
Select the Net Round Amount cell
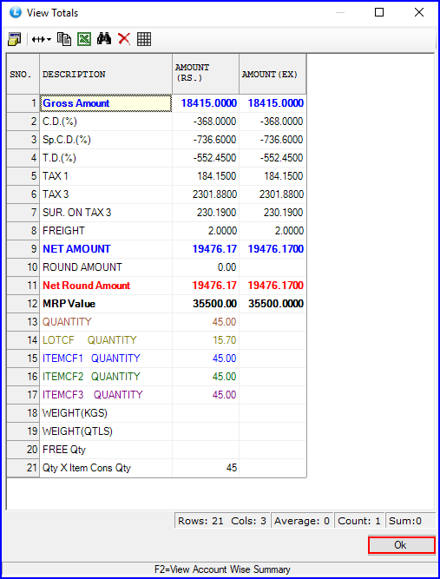point(106,286)
